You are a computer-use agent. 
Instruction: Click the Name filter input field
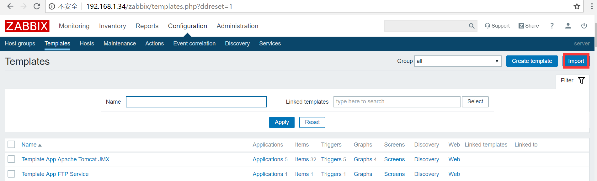(x=196, y=102)
